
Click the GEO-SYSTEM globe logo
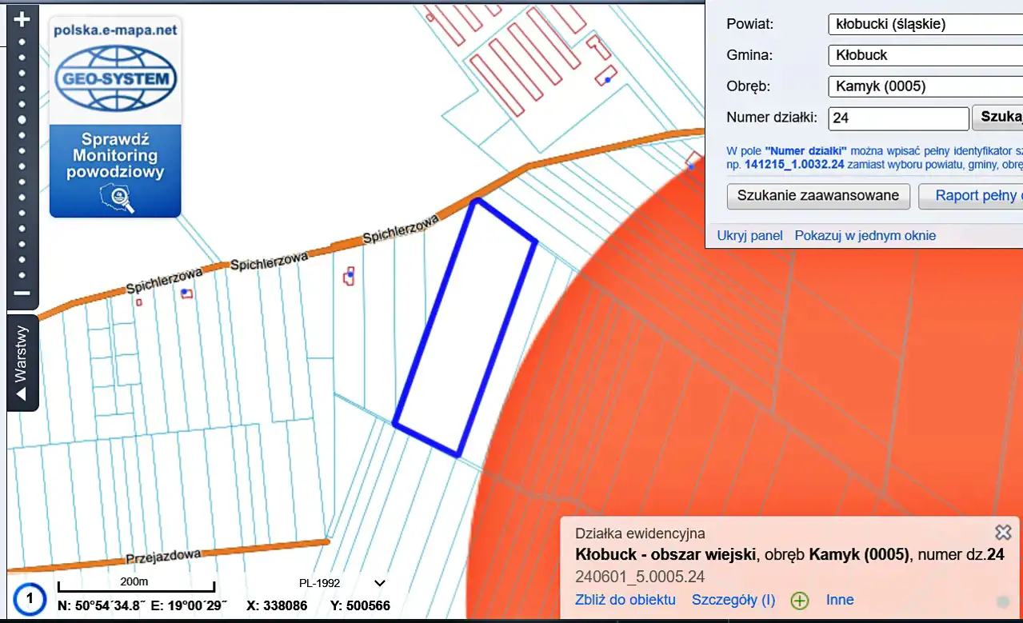pyautogui.click(x=115, y=78)
